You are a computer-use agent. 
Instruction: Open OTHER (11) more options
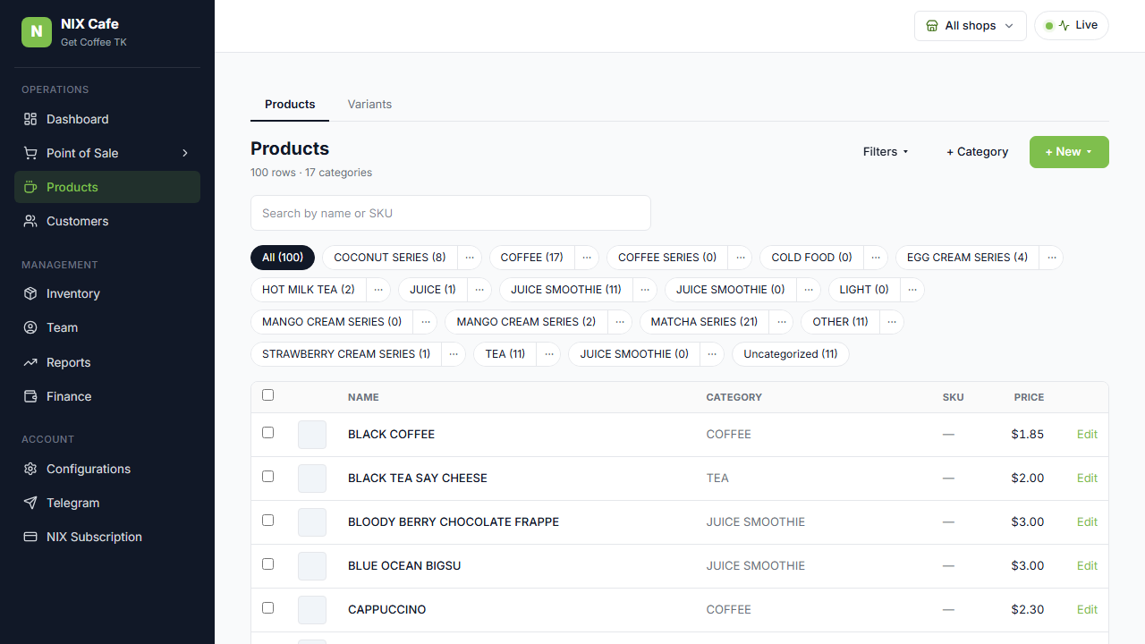pyautogui.click(x=892, y=322)
